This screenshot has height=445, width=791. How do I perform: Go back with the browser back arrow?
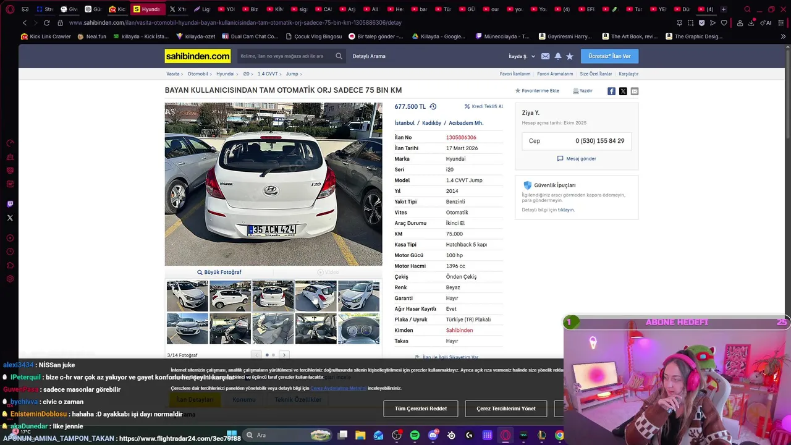tap(25, 23)
